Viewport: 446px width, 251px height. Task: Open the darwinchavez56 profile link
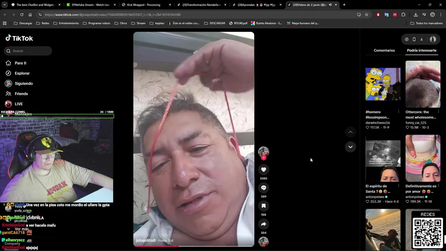tap(378, 123)
